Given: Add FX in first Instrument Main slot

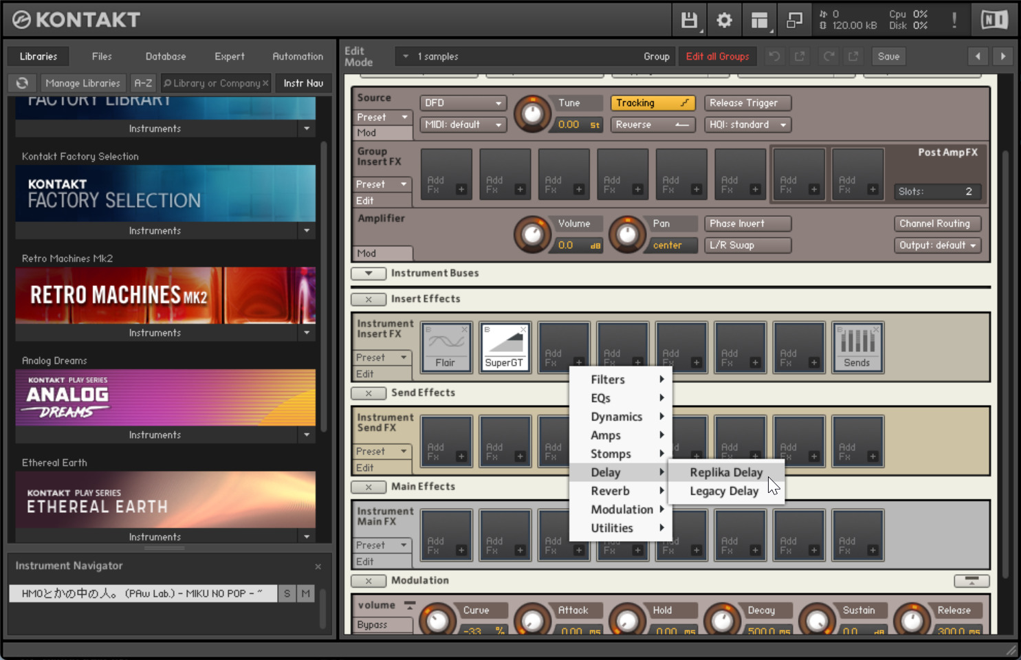Looking at the screenshot, I should point(446,535).
